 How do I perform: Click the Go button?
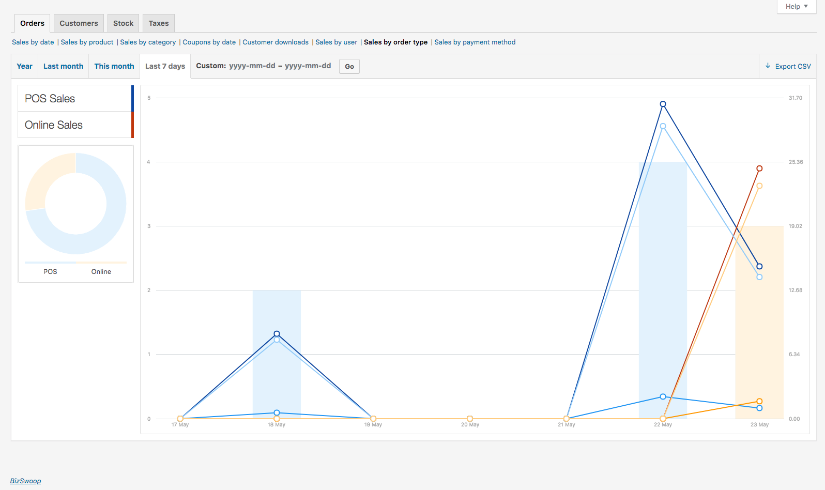(x=349, y=66)
